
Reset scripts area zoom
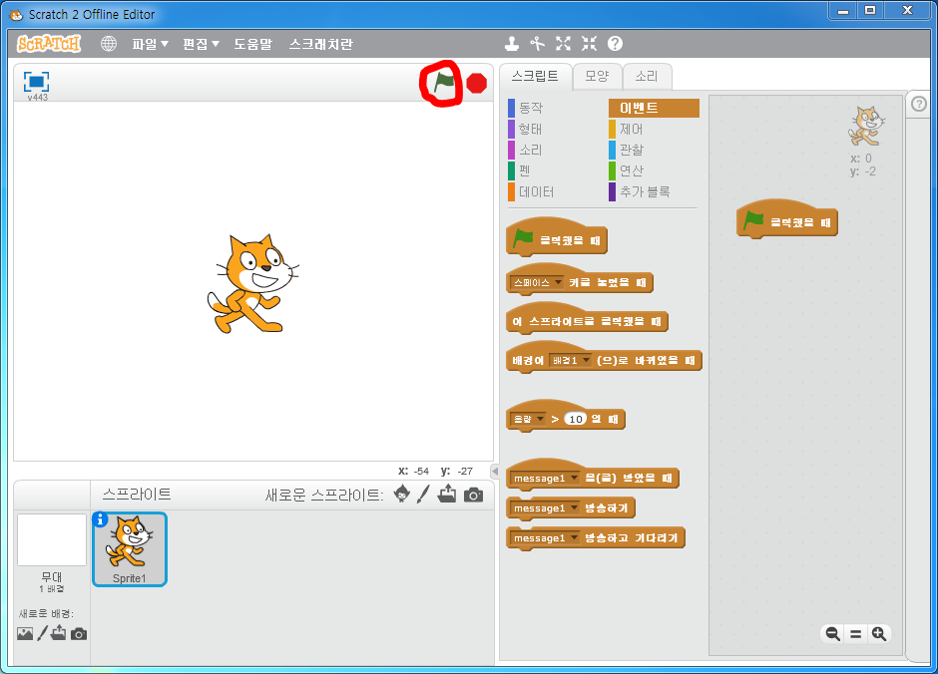click(855, 634)
